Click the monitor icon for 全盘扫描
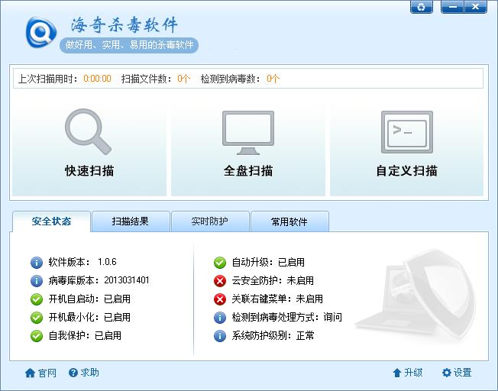 click(x=247, y=130)
